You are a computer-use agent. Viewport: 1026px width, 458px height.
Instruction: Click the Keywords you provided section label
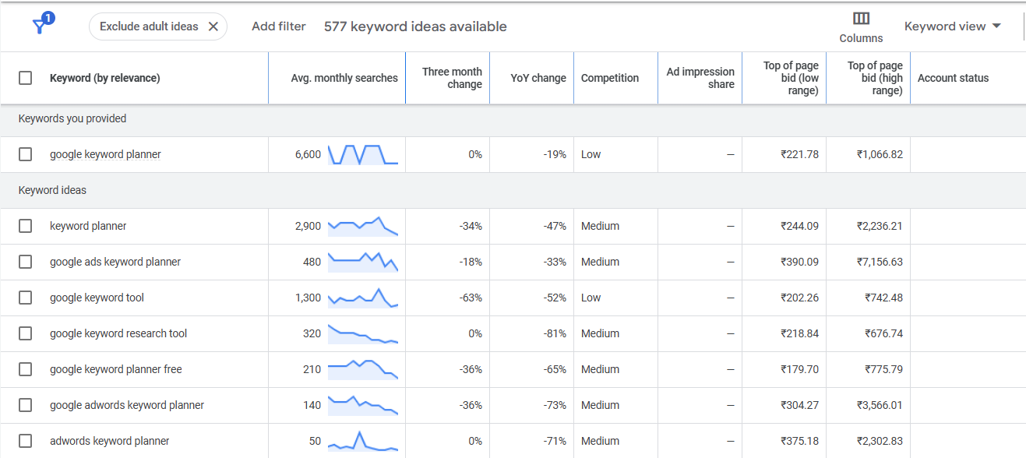[72, 118]
